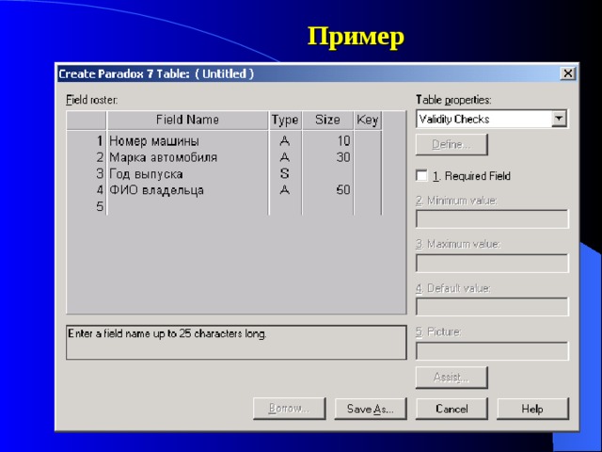Click the Type cell 'A' of Номер машины
Image resolution: width=602 pixels, height=452 pixels.
[285, 141]
